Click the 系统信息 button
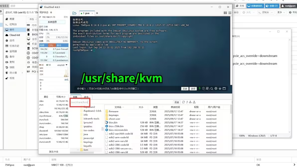 [x=52, y=22]
